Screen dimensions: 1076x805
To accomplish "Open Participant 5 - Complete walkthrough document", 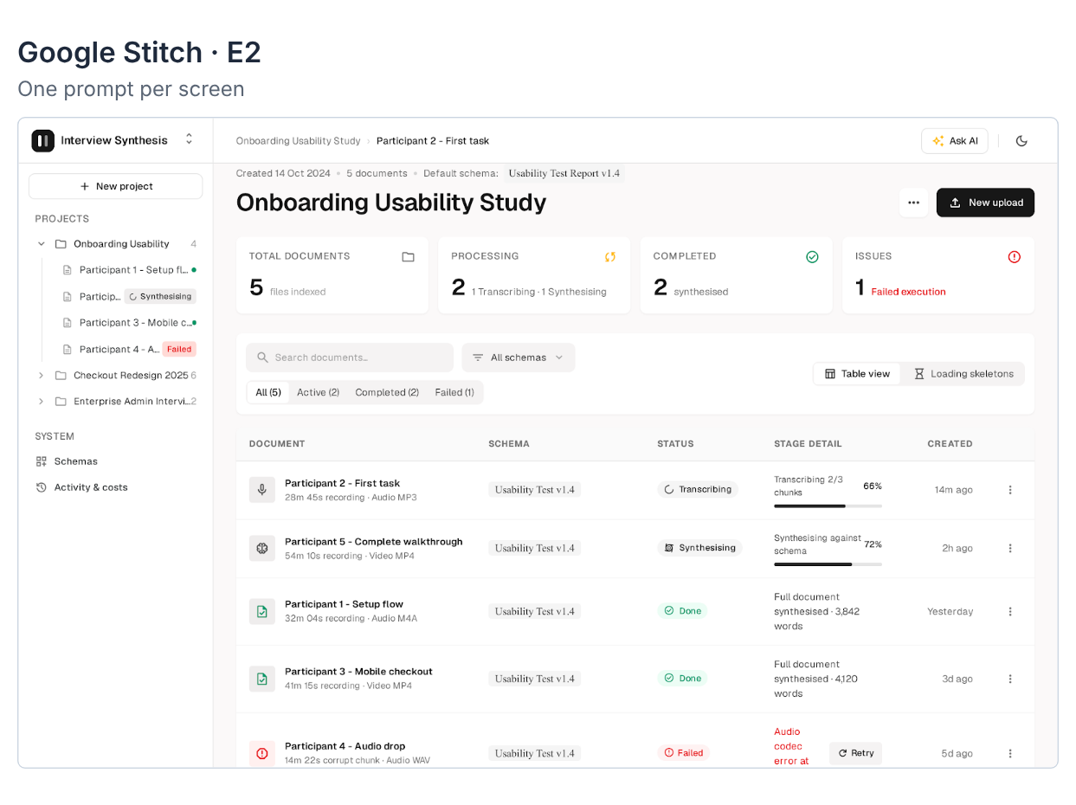I will [x=373, y=542].
